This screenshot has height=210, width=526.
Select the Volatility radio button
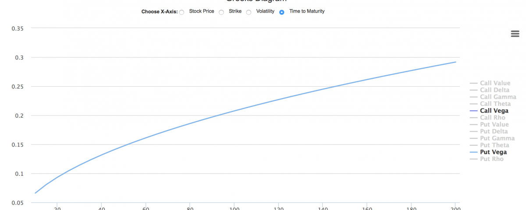(x=249, y=12)
